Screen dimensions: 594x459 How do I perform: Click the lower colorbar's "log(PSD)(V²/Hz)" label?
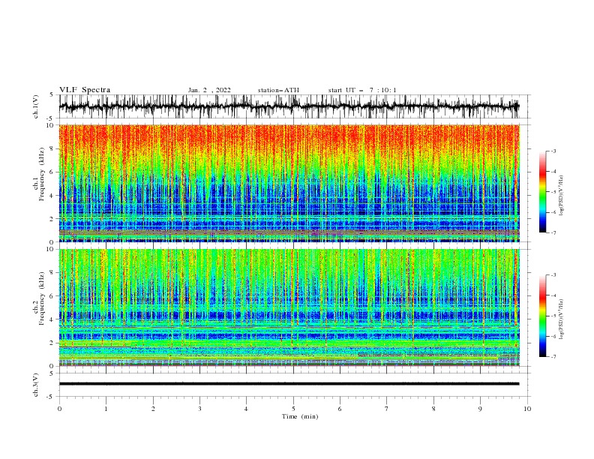coord(562,319)
